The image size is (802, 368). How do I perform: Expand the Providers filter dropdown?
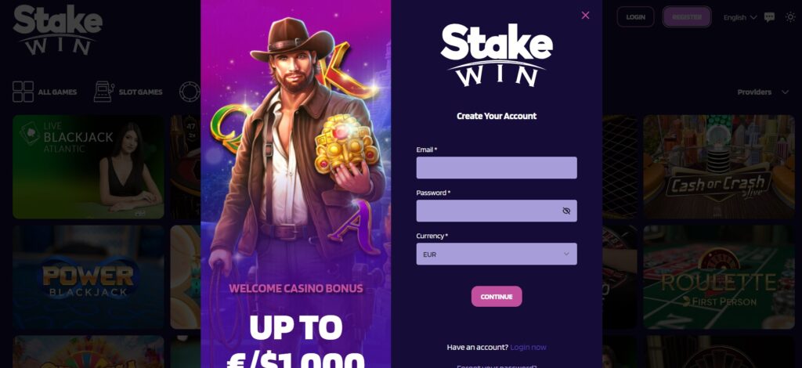[763, 92]
